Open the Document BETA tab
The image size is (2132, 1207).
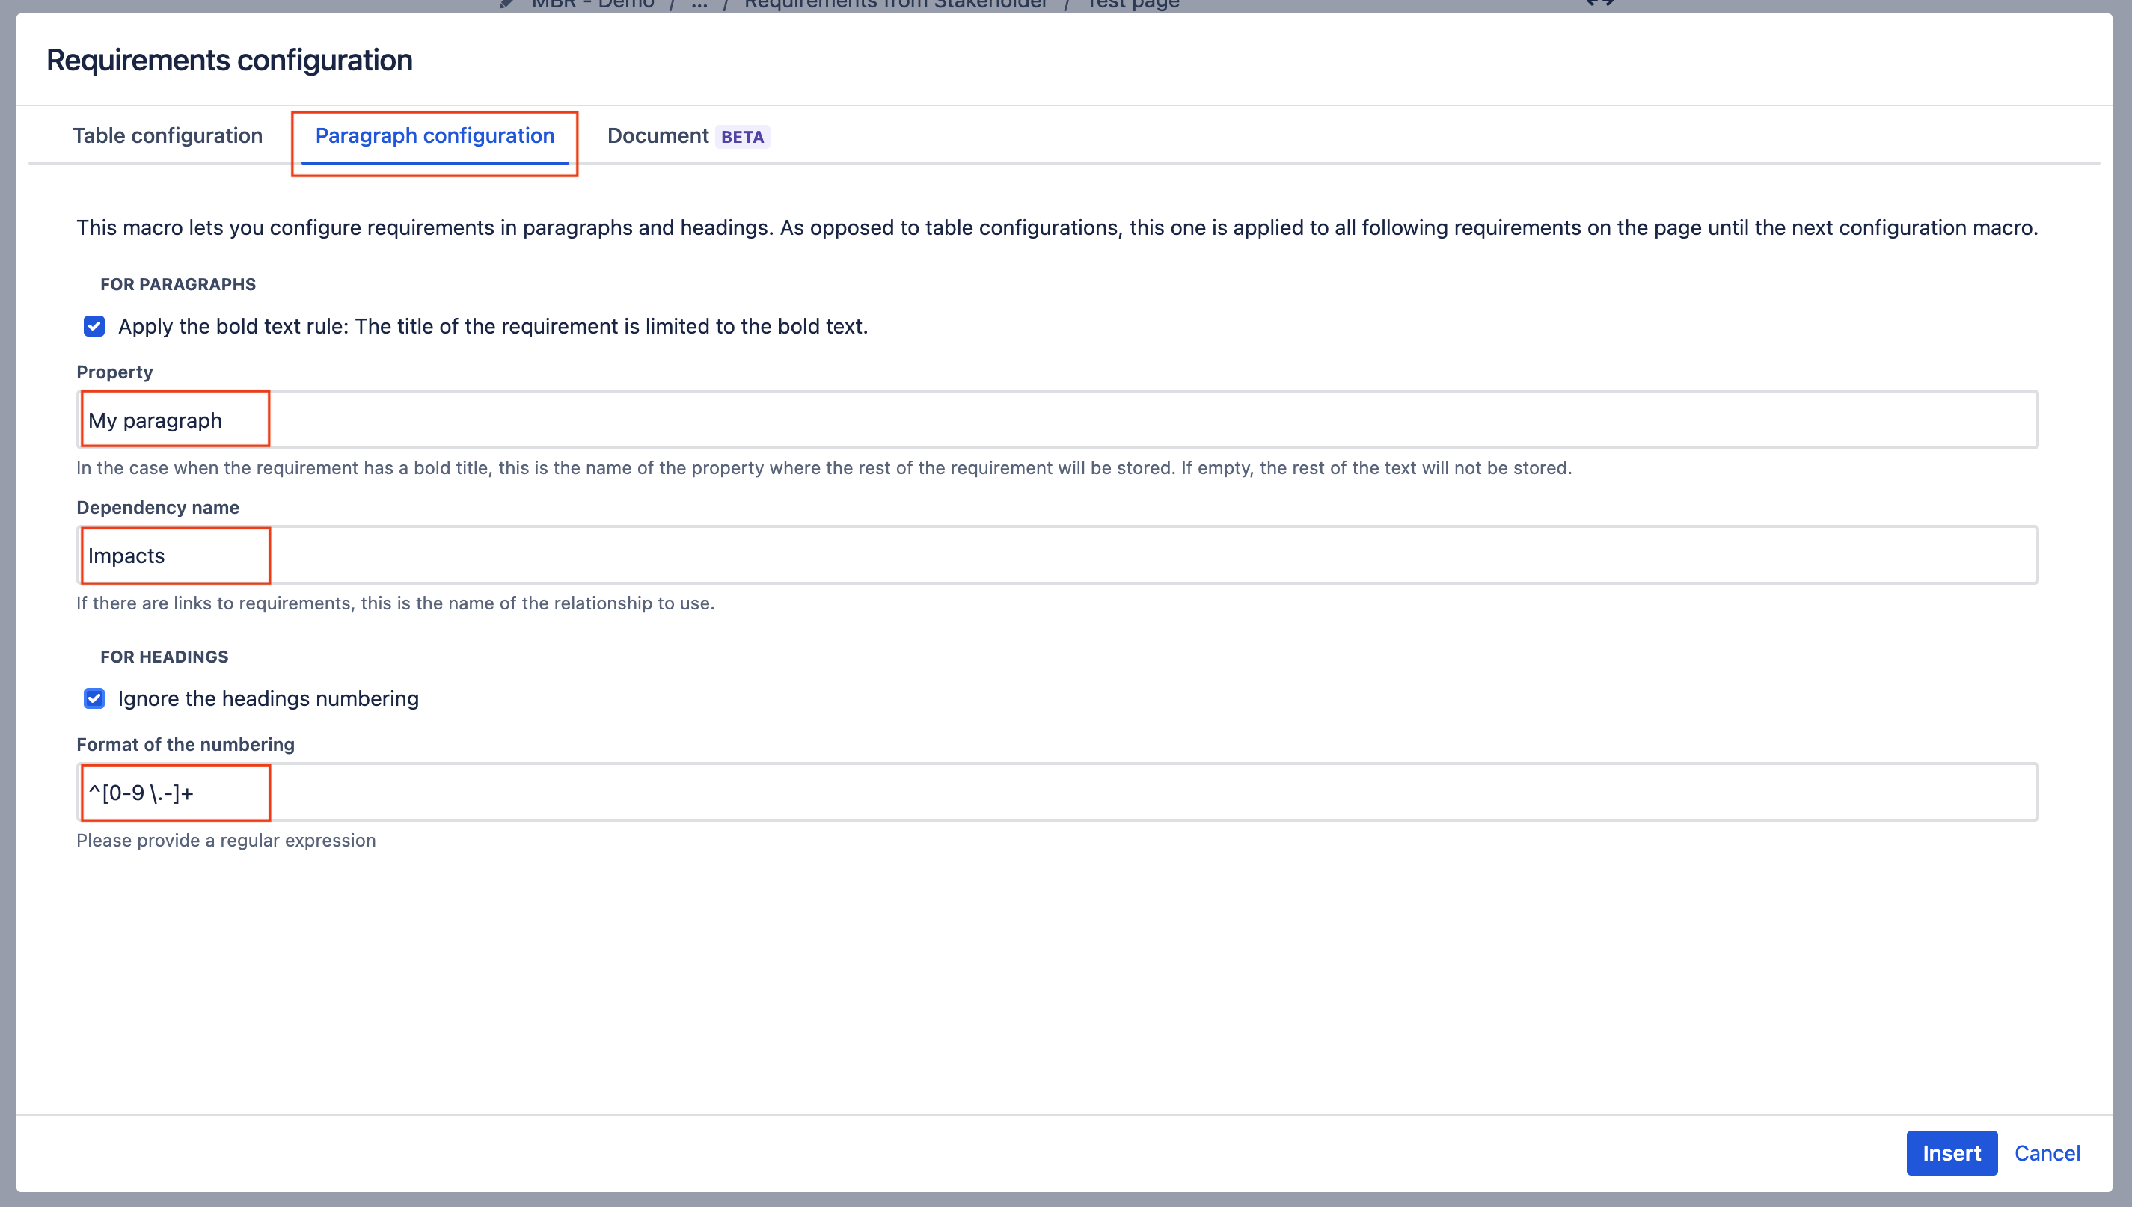pyautogui.click(x=659, y=135)
